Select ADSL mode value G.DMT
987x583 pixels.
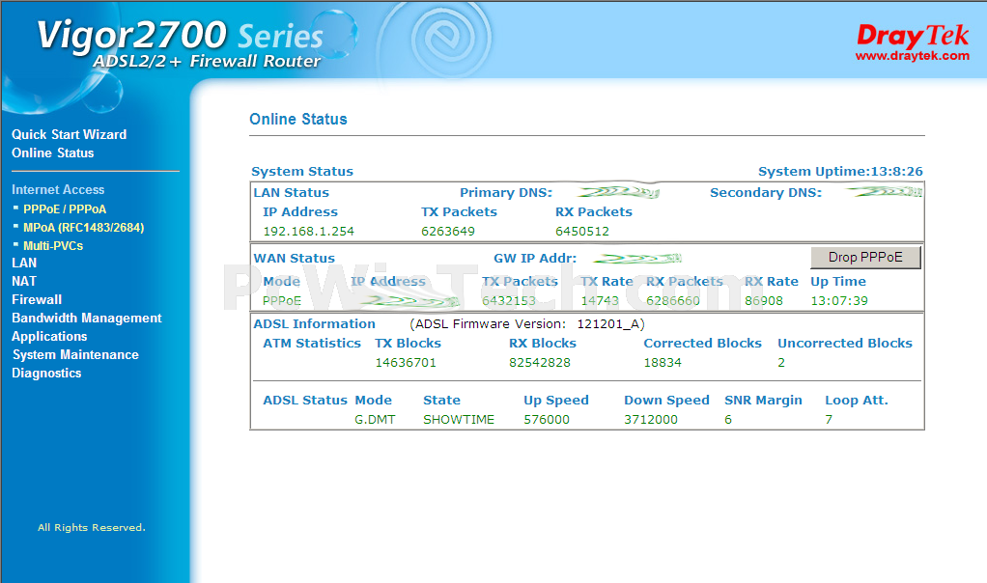coord(375,420)
